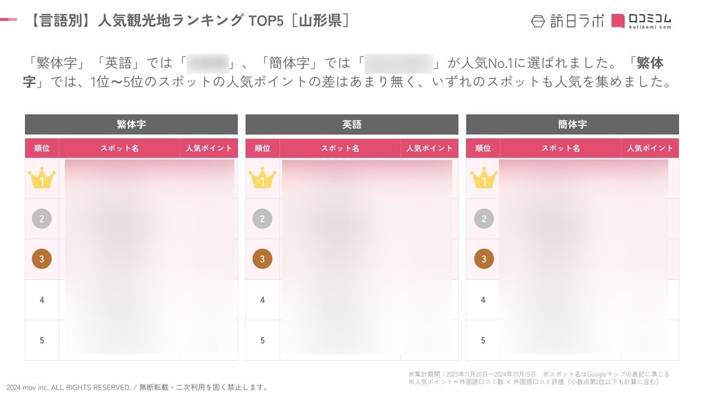Select the 英語 table header
Screen dimensions: 704x396
[352, 124]
